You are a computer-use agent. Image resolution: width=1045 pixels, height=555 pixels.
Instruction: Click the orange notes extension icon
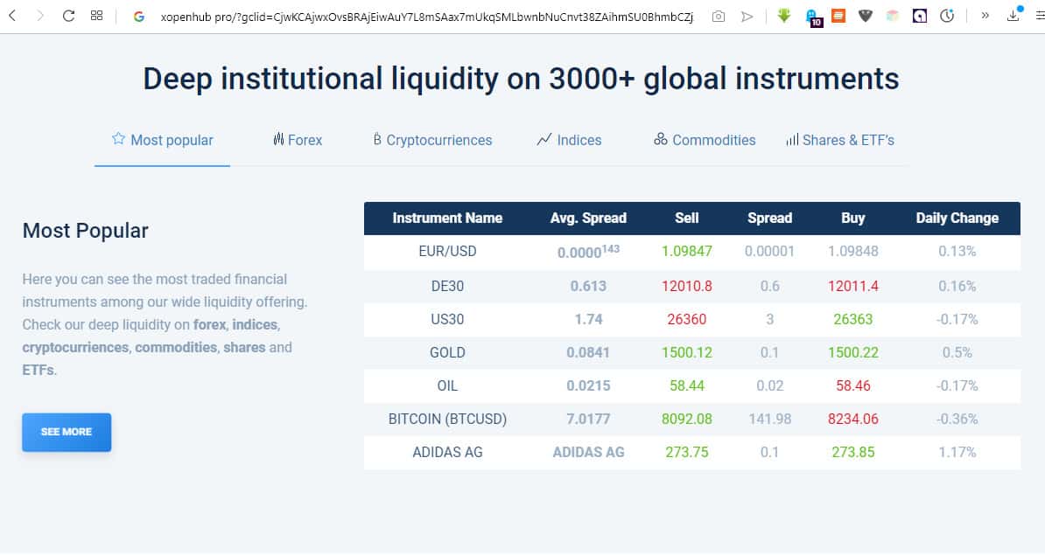(838, 16)
